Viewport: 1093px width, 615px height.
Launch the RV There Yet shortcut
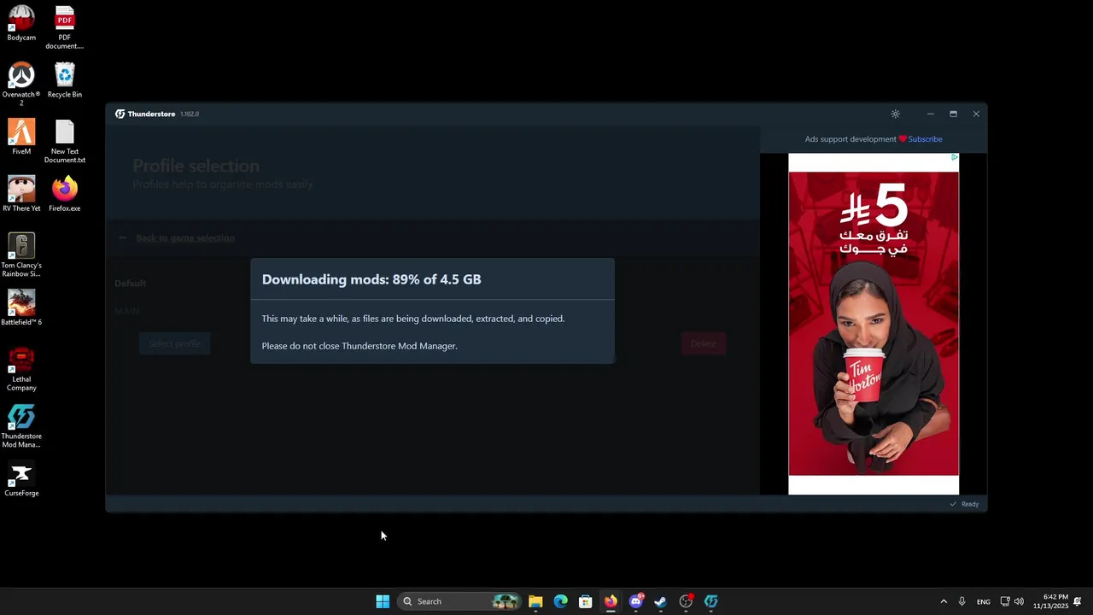[21, 194]
